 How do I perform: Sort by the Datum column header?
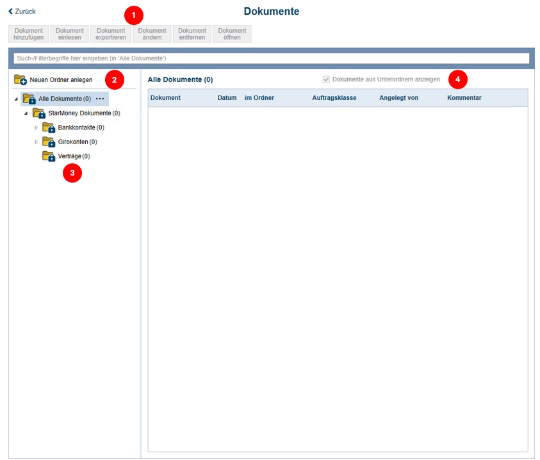point(227,98)
